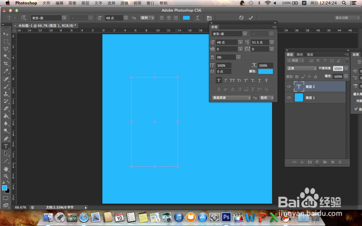
Task: Delete layer with trash icon
Action: [340, 162]
